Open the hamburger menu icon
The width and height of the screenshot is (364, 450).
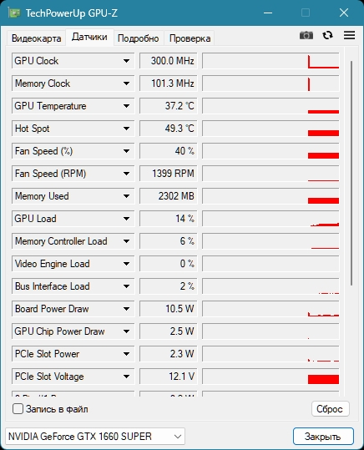tap(349, 35)
